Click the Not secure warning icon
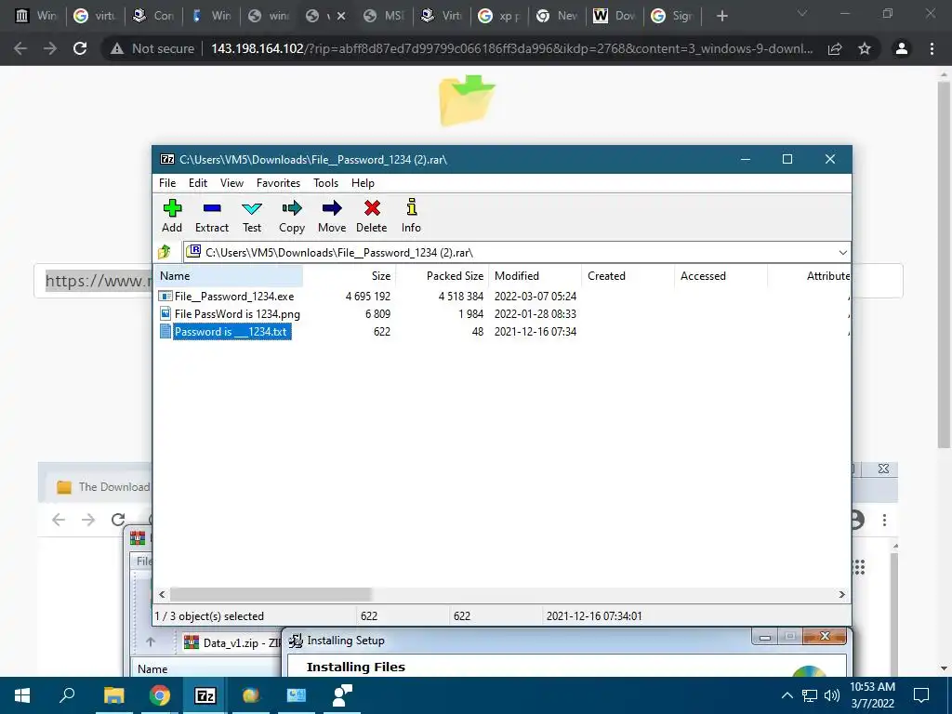Viewport: 952px width, 714px height. point(116,48)
